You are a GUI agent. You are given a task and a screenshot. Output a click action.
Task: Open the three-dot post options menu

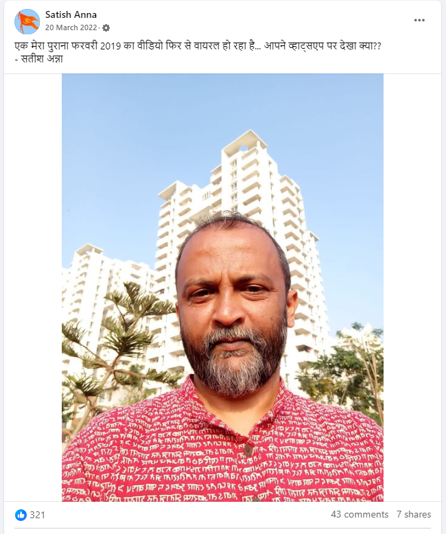click(419, 21)
